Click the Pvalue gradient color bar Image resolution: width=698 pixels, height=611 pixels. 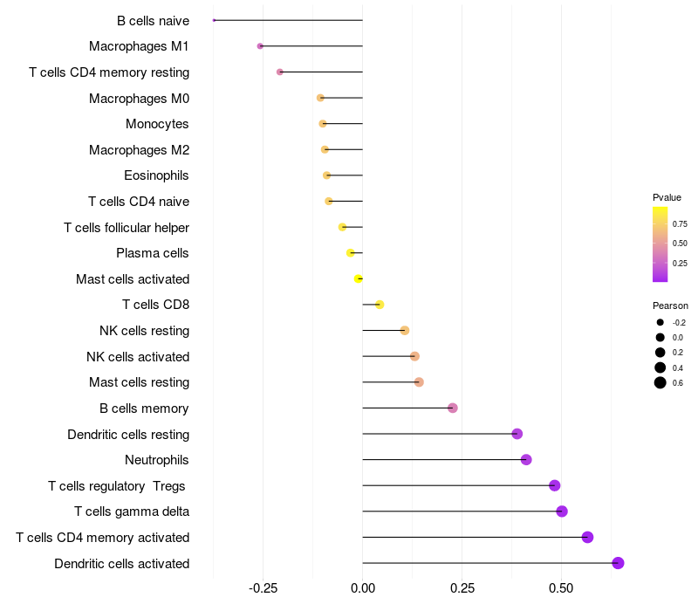pyautogui.click(x=660, y=244)
